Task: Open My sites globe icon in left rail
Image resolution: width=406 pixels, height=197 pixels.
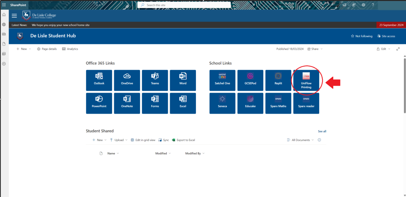Action: coord(4,24)
